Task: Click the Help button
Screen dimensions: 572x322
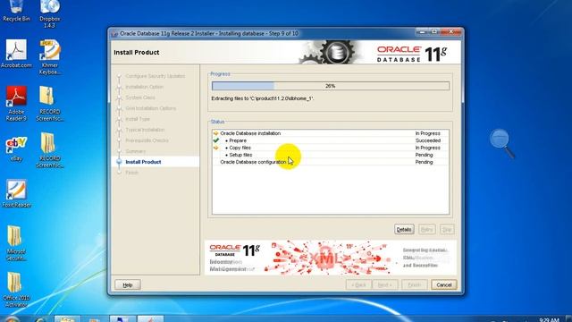Action: point(128,284)
